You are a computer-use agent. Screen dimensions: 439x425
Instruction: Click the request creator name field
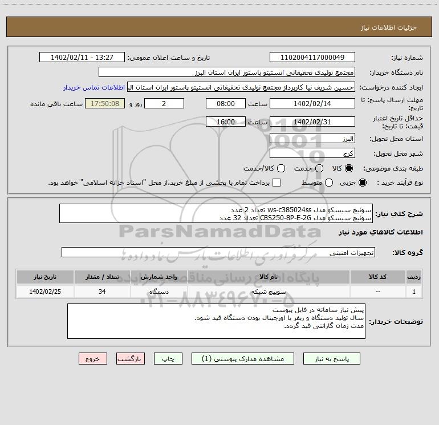coord(241,87)
